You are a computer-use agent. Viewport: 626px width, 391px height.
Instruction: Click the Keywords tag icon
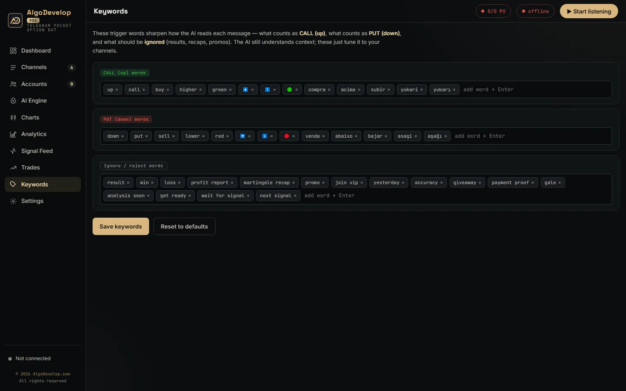[x=13, y=185]
